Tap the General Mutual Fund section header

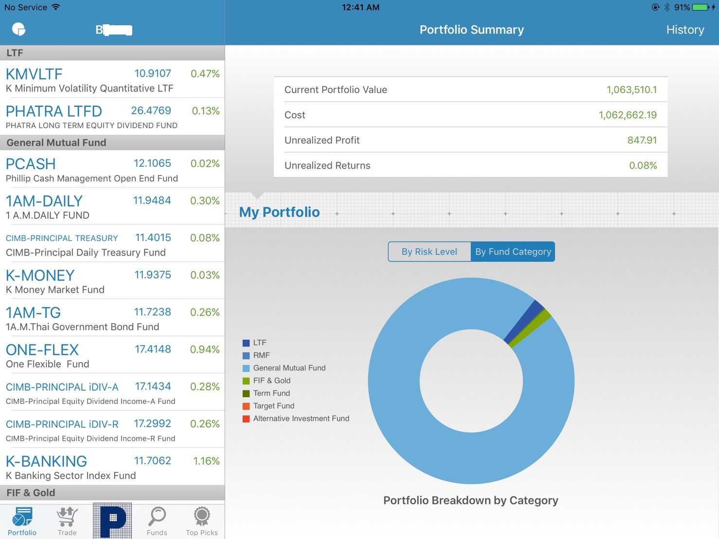[x=112, y=143]
